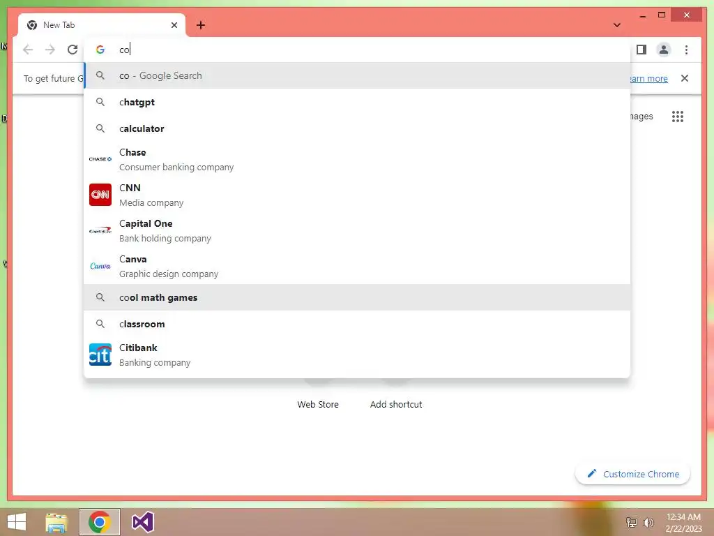The width and height of the screenshot is (714, 536).
Task: Click search icon beside classroom
Action: [100, 324]
